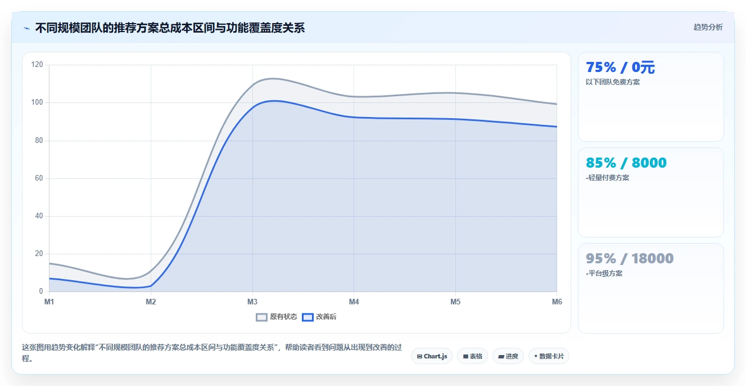Screen dimensions: 746x386
Task: Click the icon inside the Chart.js chip
Action: click(419, 356)
